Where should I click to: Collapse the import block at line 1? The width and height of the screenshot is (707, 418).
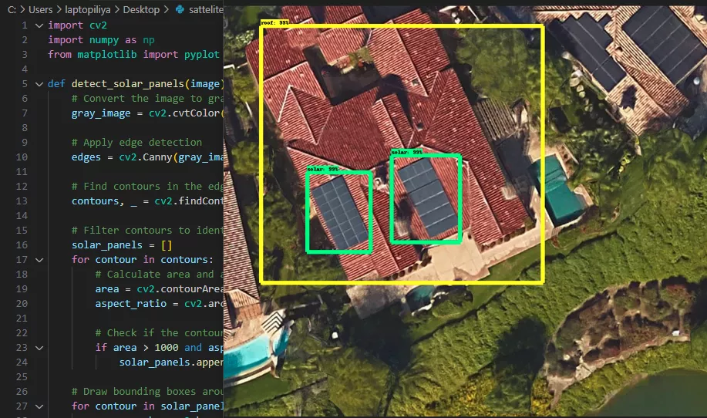coord(39,25)
